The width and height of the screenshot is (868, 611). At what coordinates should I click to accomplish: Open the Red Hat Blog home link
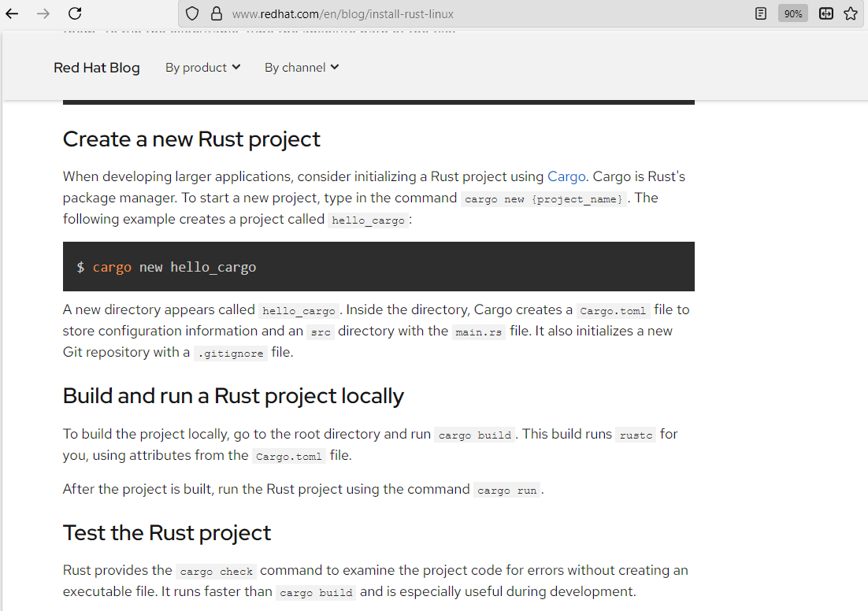click(96, 68)
